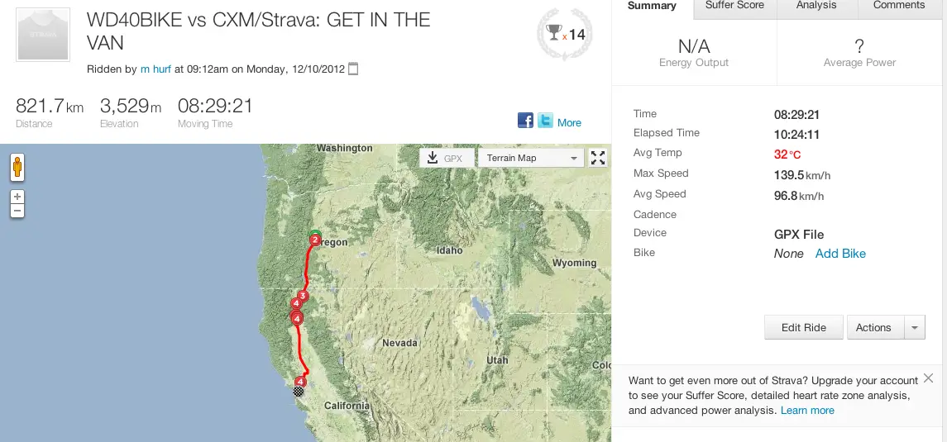Toggle fullscreen map view

(x=598, y=158)
